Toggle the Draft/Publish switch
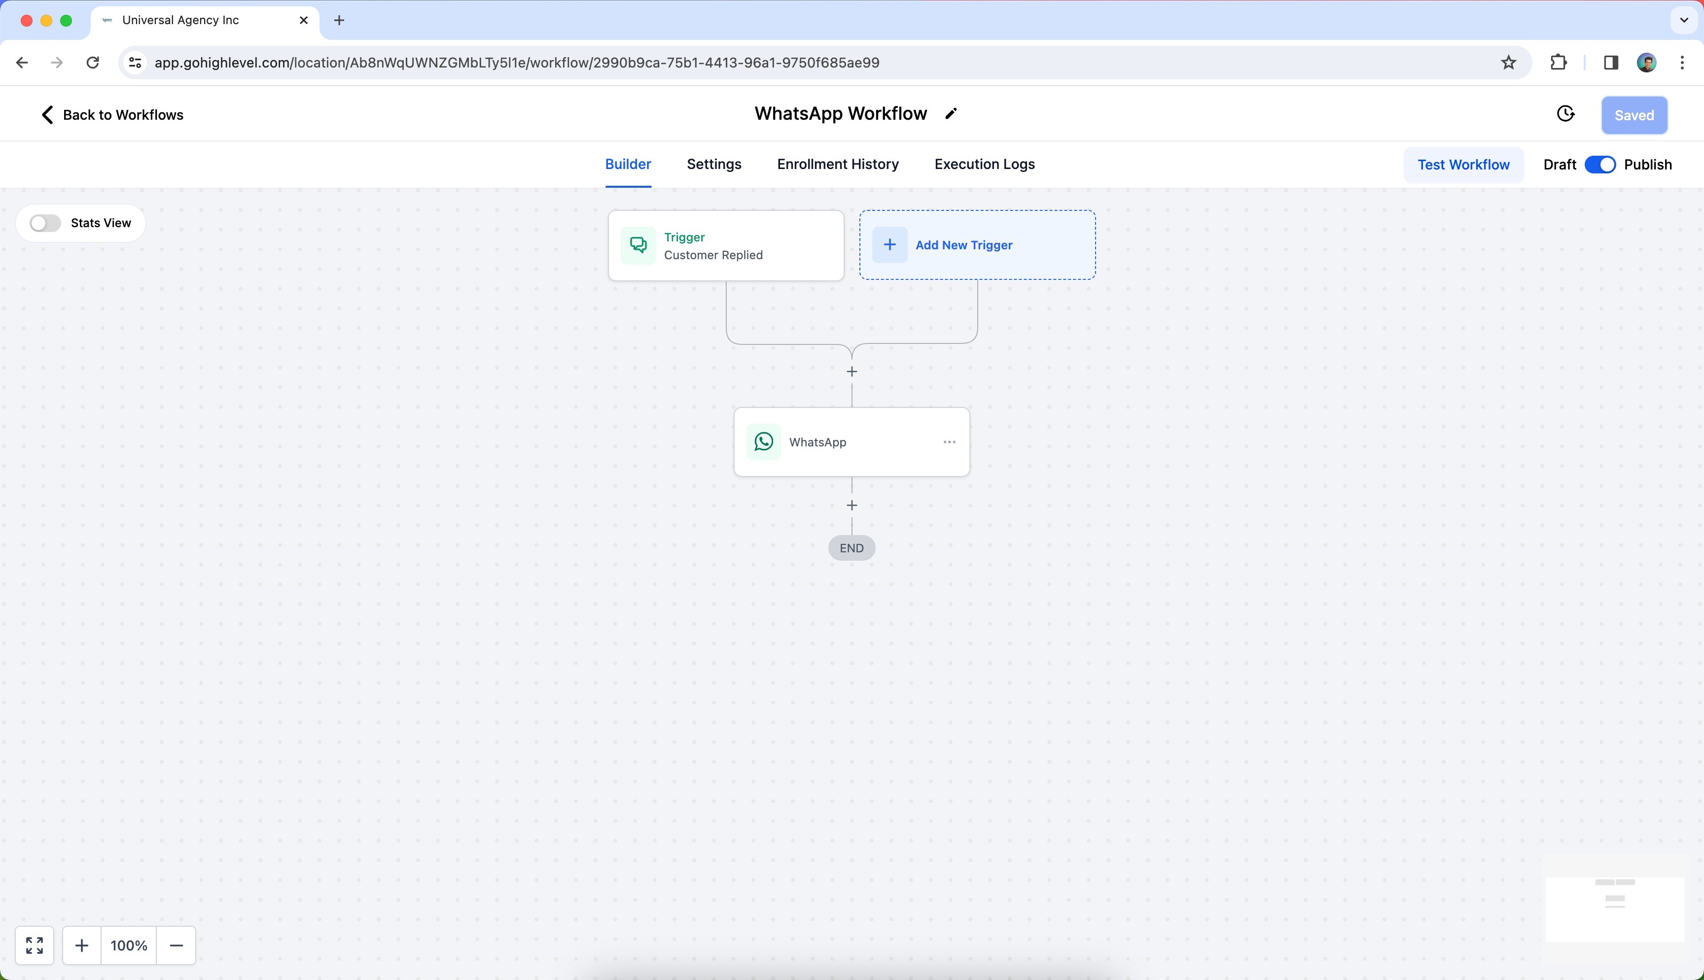The height and width of the screenshot is (980, 1704). pos(1599,165)
